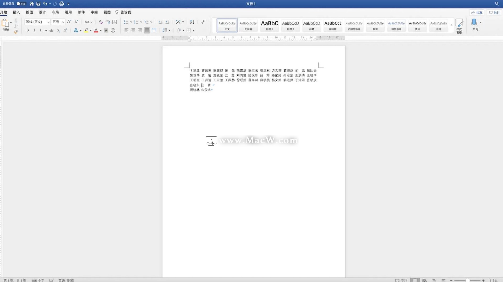Print the document using printer icon
This screenshot has height=282, width=503.
(x=62, y=4)
